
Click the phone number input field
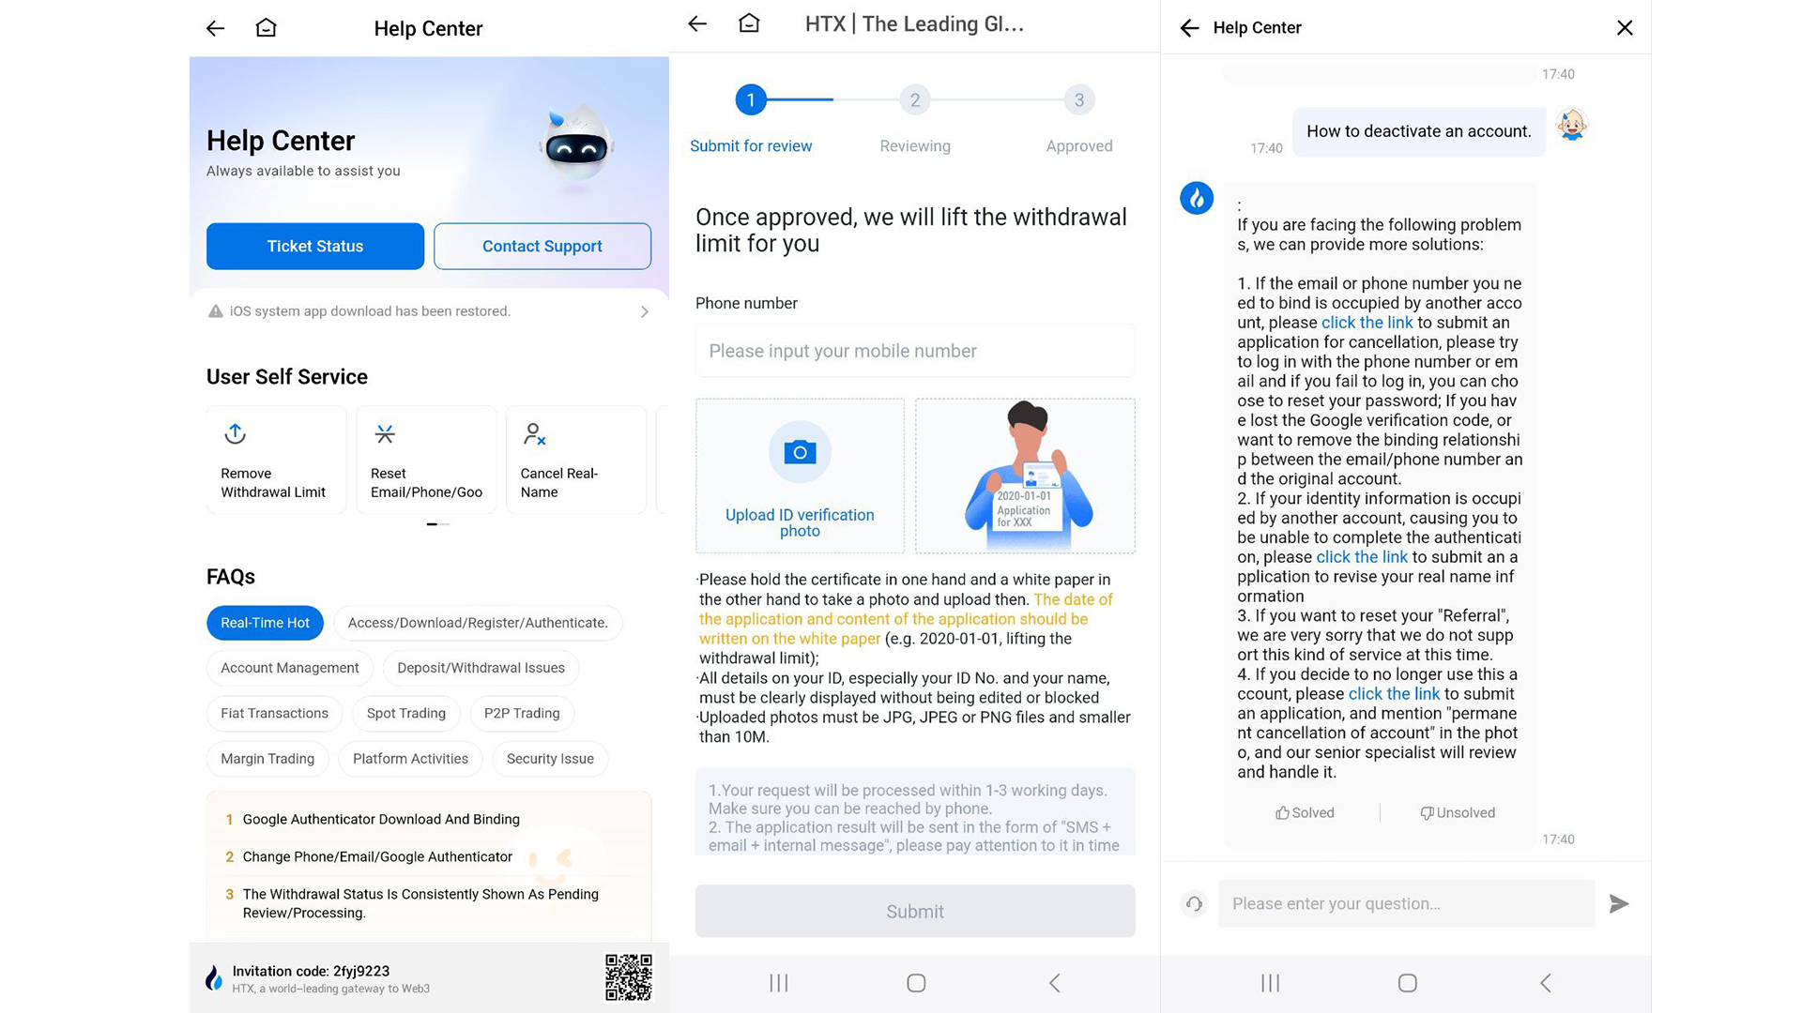(913, 350)
